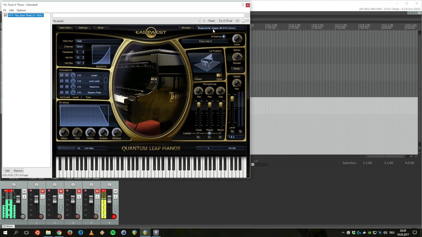422x237 pixels.
Task: Turn the Attack envelope knob
Action: pos(64,132)
